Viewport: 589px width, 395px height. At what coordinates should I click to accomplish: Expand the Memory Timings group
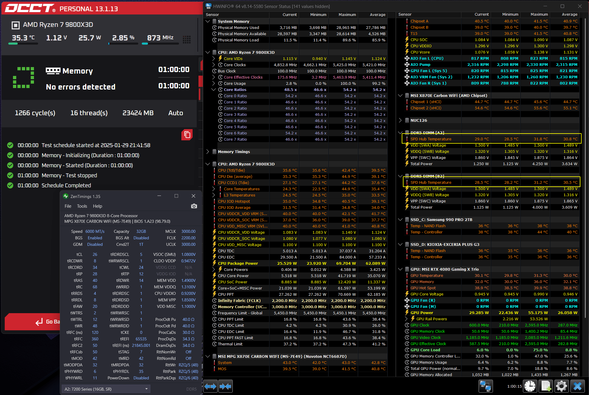point(208,152)
